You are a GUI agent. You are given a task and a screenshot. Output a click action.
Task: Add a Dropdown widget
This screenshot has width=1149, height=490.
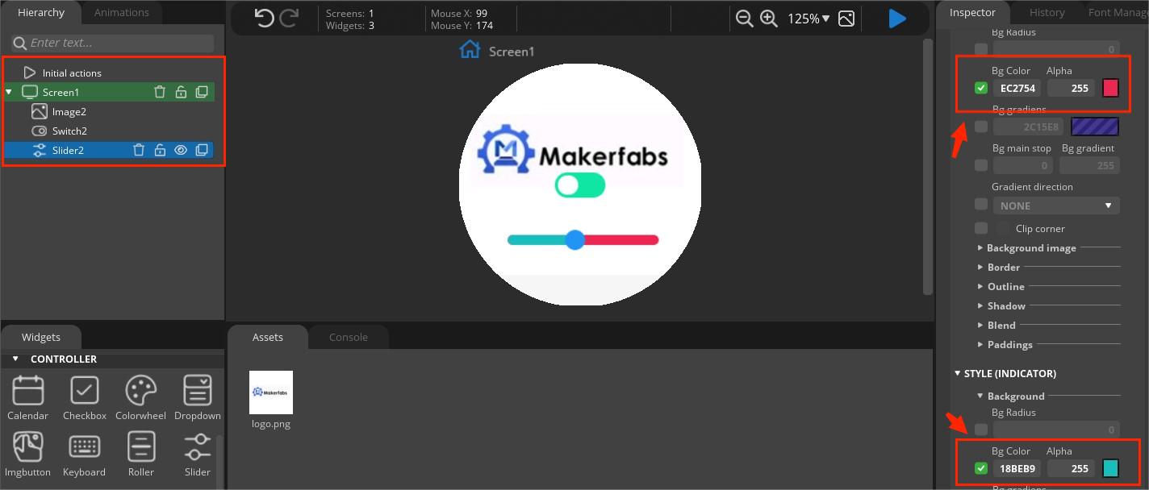[198, 397]
